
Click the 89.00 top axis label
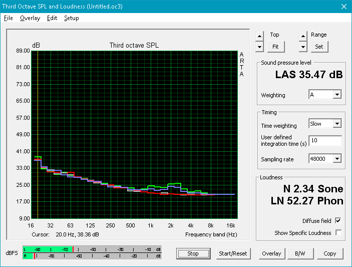(23, 51)
